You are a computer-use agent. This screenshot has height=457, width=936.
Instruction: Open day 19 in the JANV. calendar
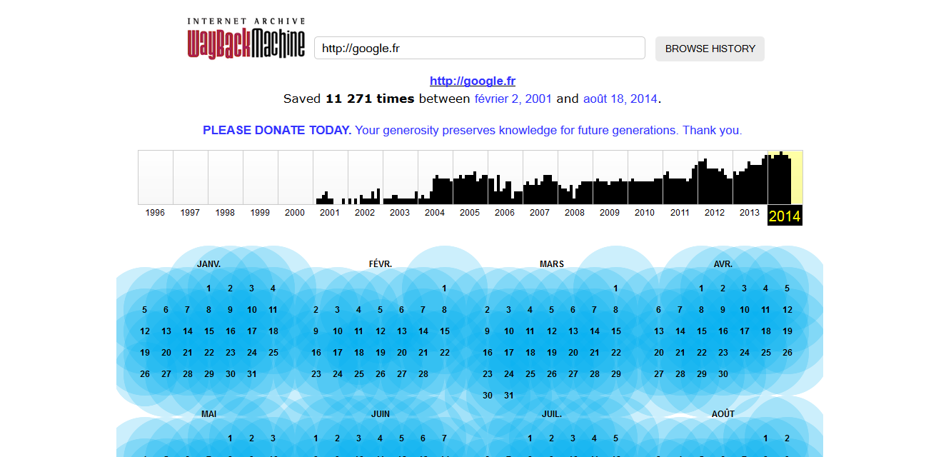pyautogui.click(x=145, y=353)
